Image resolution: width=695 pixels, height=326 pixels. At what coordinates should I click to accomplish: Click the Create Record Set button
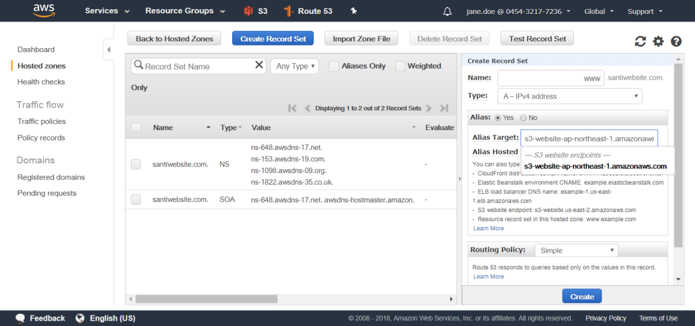[273, 39]
